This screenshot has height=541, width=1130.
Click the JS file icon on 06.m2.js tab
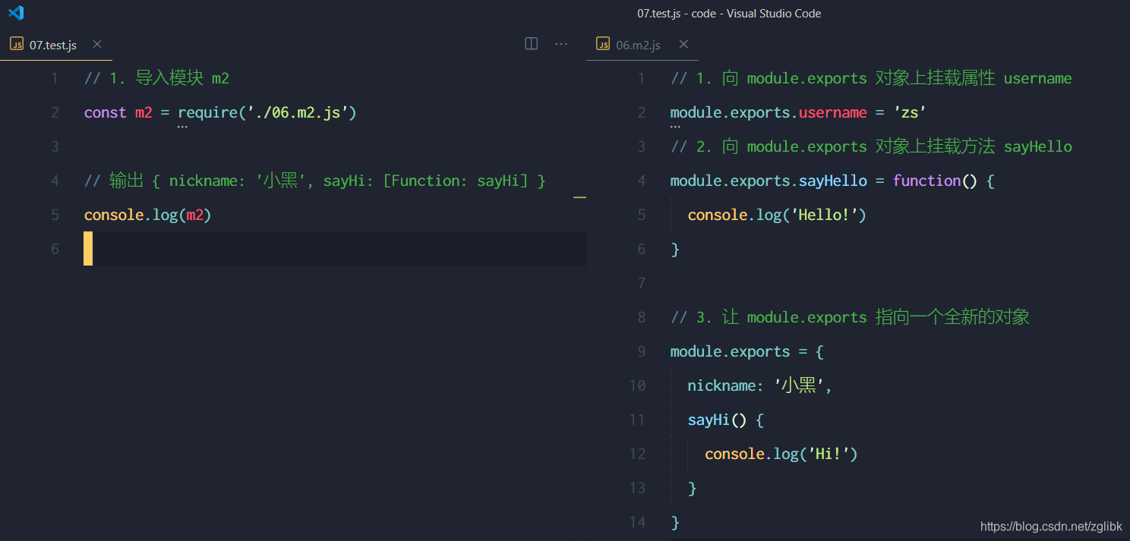[x=603, y=45]
